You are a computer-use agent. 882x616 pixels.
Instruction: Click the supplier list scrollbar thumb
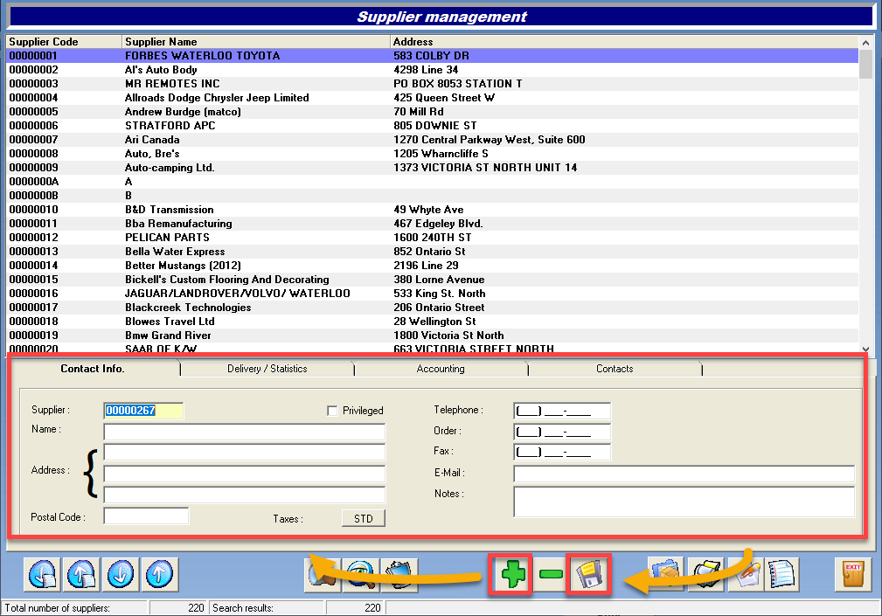click(x=865, y=64)
